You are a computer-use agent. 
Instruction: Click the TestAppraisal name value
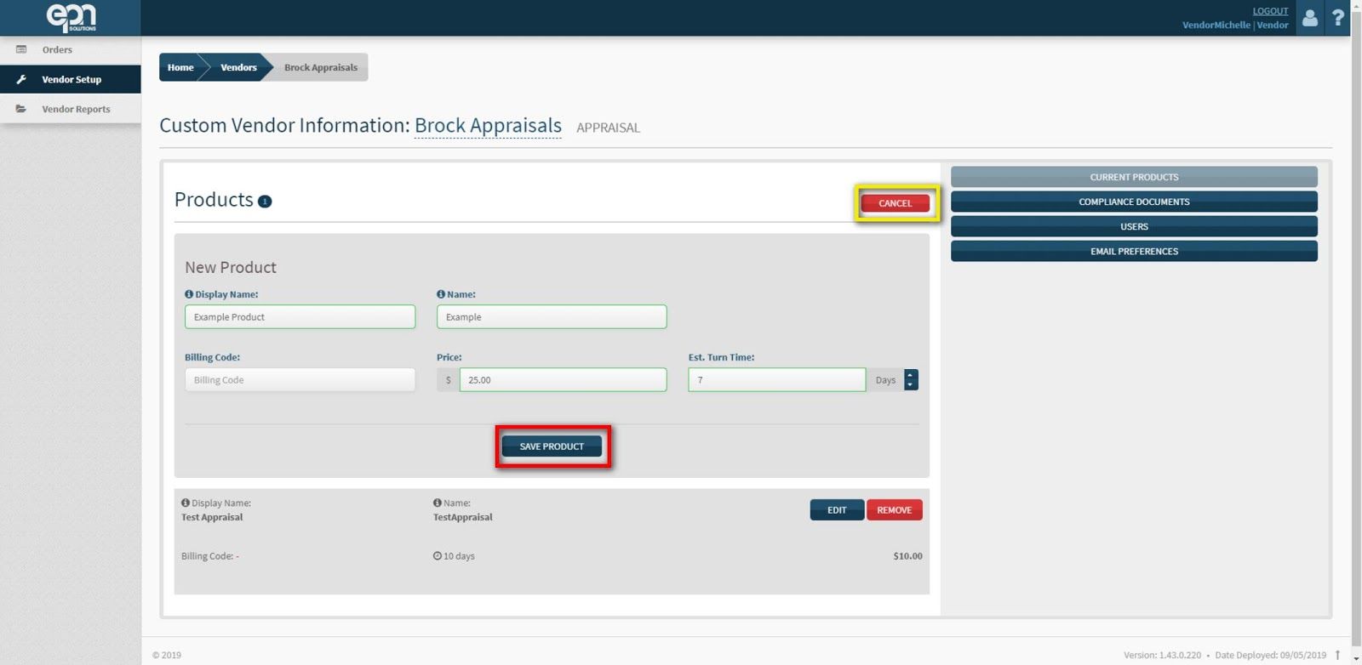[x=463, y=517]
